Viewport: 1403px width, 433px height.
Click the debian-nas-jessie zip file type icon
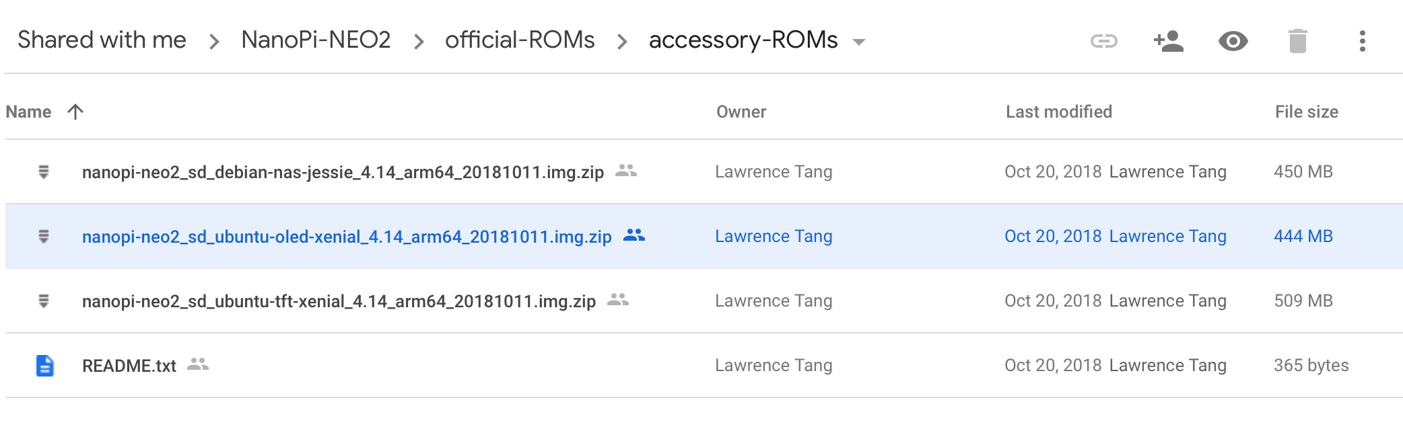coord(44,172)
